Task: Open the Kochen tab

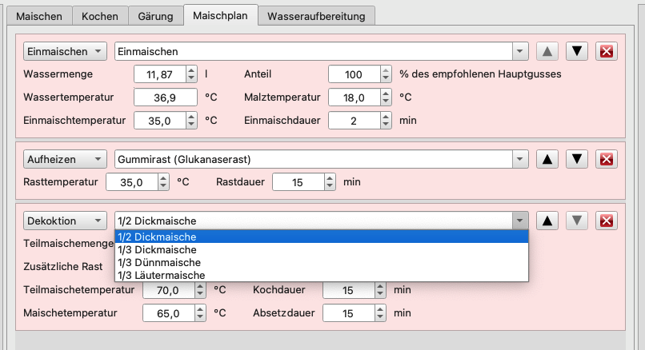Action: pos(99,16)
